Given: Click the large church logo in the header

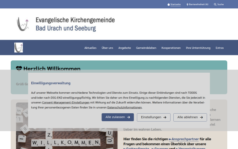Looking at the screenshot, I should click(23, 24).
